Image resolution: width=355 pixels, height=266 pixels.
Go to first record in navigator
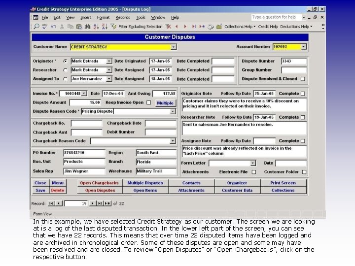click(x=51, y=203)
